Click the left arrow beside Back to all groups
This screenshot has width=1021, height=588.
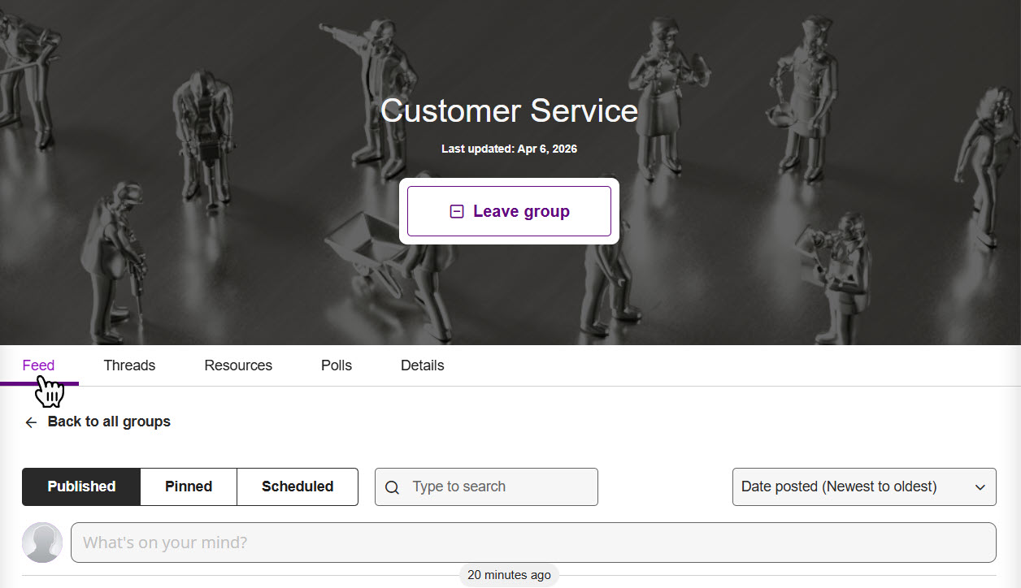[x=31, y=422]
